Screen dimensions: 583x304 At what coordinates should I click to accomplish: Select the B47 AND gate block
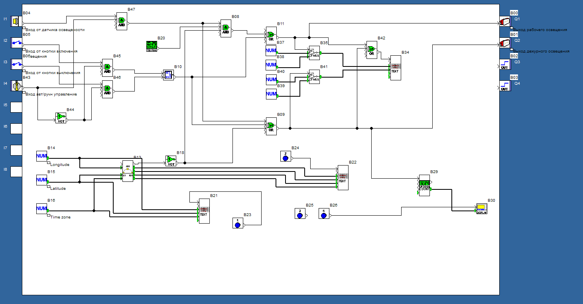[122, 21]
